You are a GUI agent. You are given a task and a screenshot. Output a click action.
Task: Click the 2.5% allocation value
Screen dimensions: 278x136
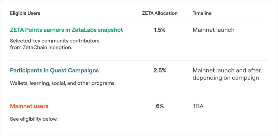[160, 71]
